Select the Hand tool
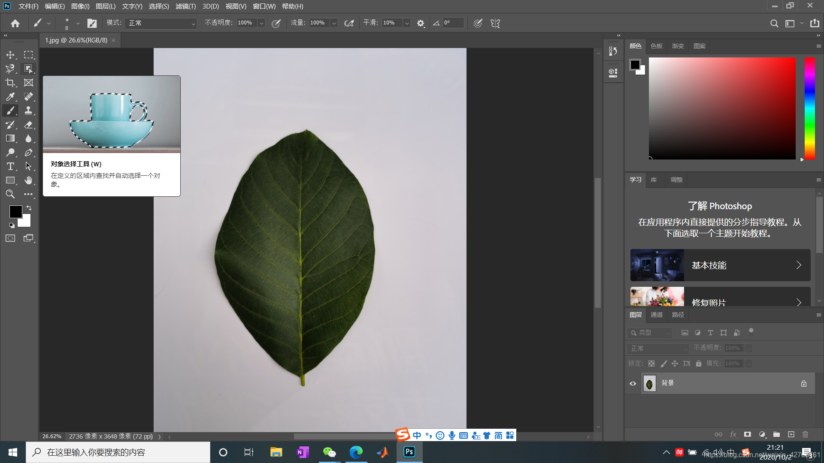The width and height of the screenshot is (824, 463). pyautogui.click(x=28, y=180)
